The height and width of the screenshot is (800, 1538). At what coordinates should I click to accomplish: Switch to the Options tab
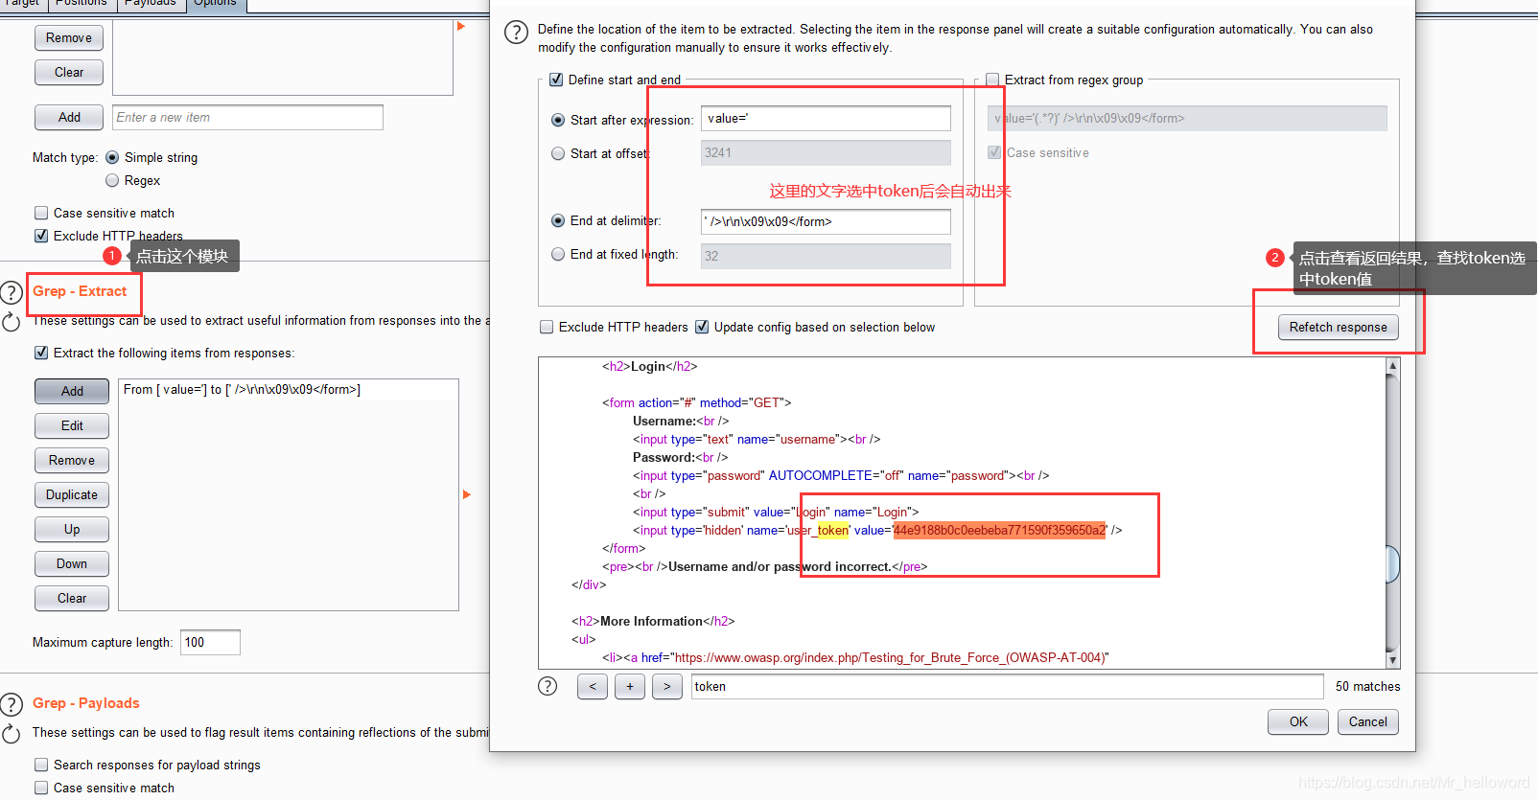(x=215, y=4)
